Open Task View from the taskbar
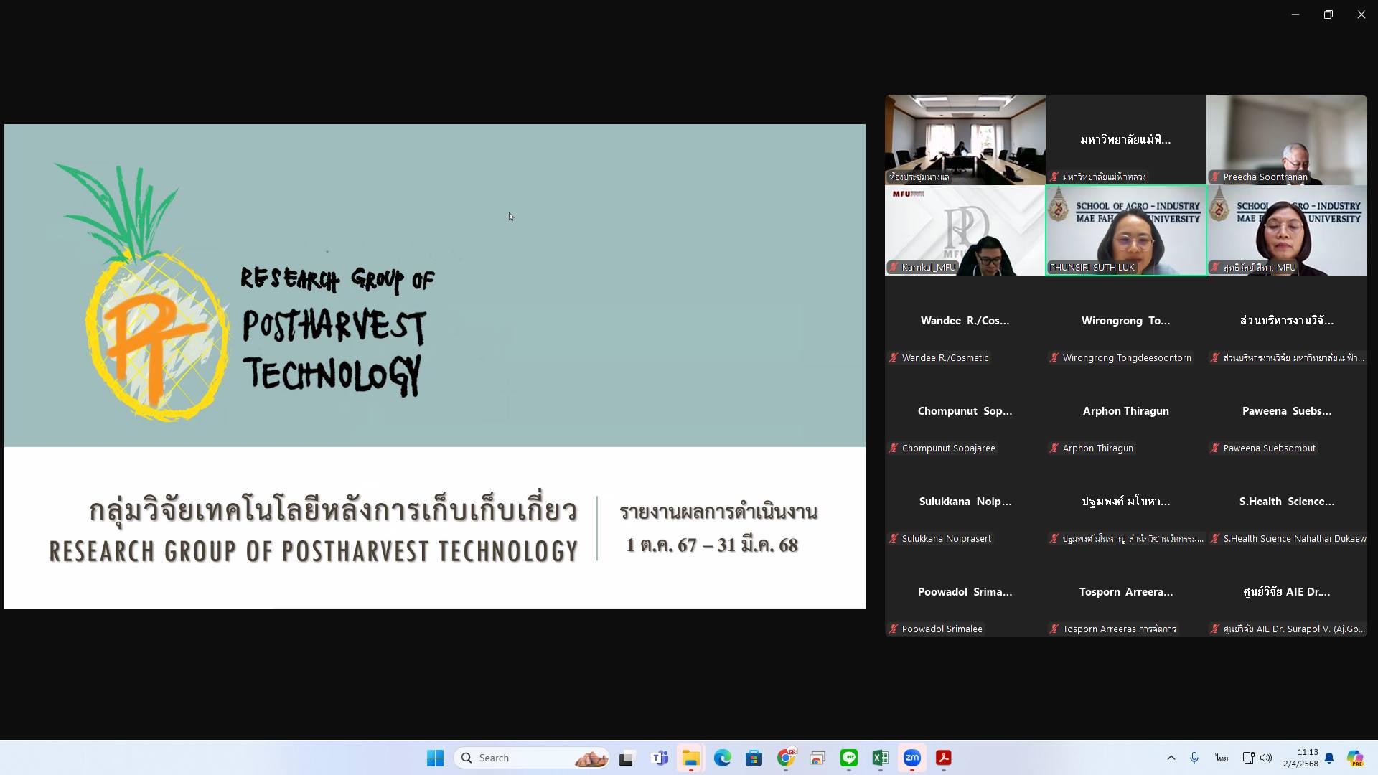Viewport: 1378px width, 775px height. pos(627,758)
